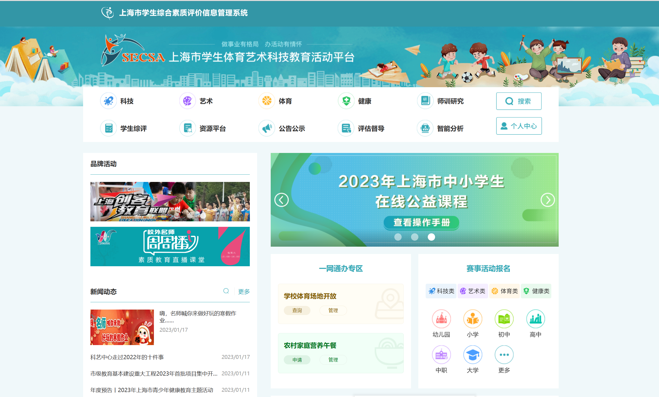659x397 pixels.
Task: Open the 艺术 (Arts) section icon
Action: 188,101
